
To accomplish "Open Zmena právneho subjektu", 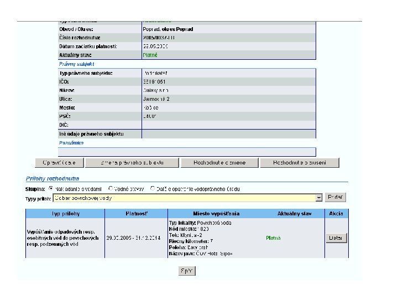I will coord(132,163).
